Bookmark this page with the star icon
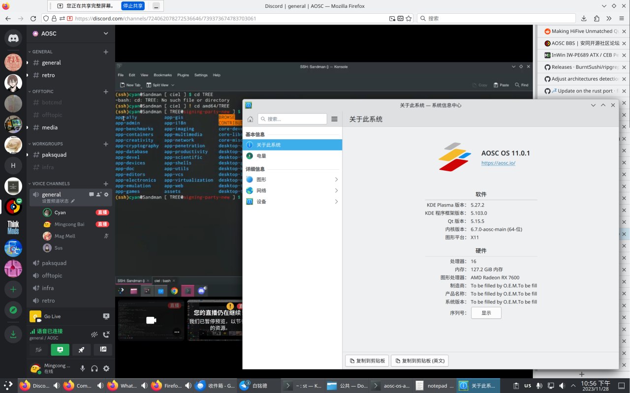The image size is (630, 393). 409,18
